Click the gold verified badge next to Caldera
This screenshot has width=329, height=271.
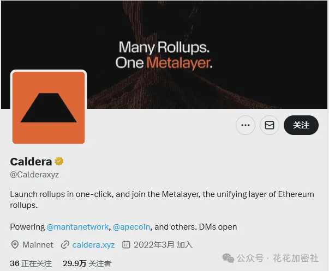(59, 161)
